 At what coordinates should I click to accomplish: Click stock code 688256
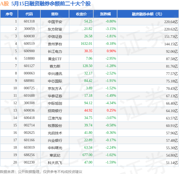click(29, 155)
